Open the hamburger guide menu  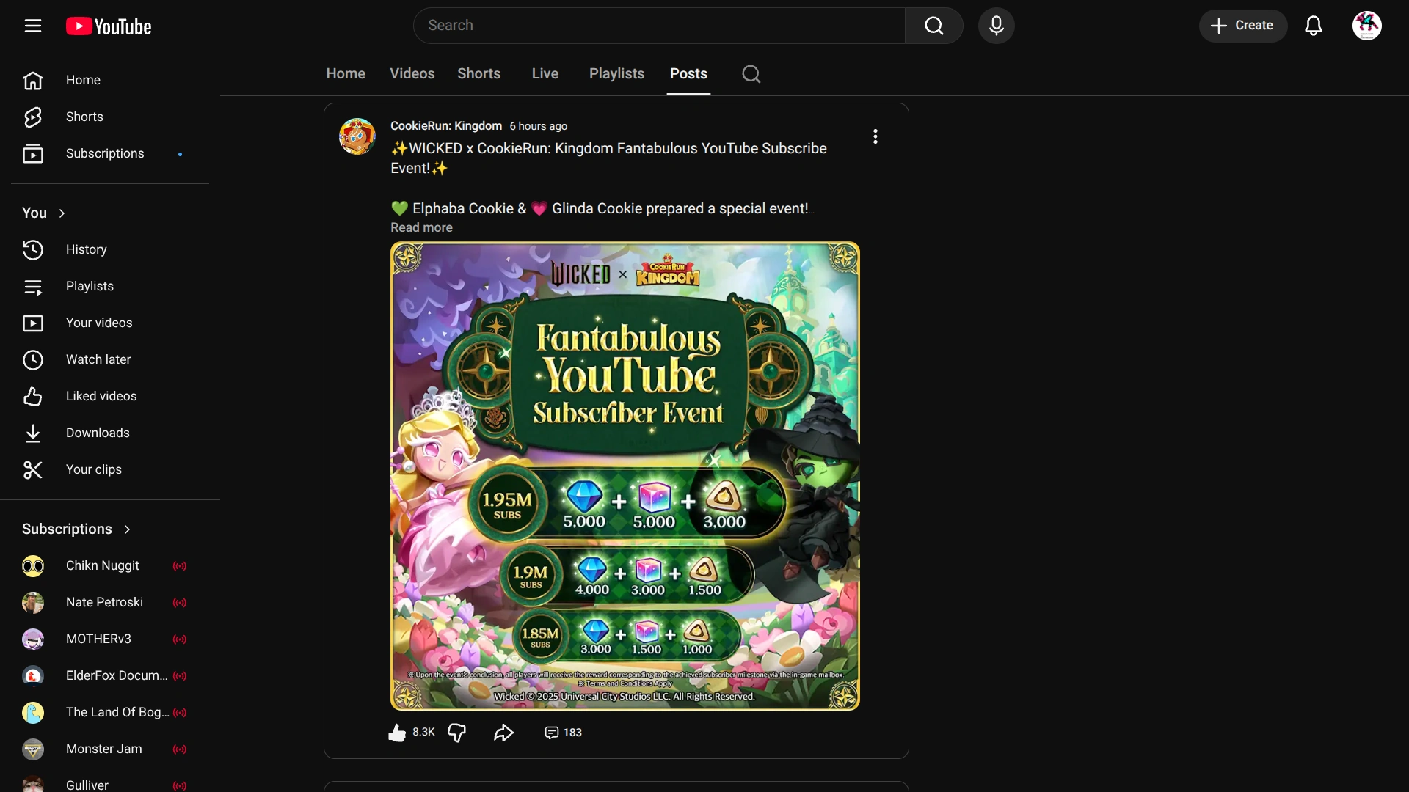click(x=33, y=26)
